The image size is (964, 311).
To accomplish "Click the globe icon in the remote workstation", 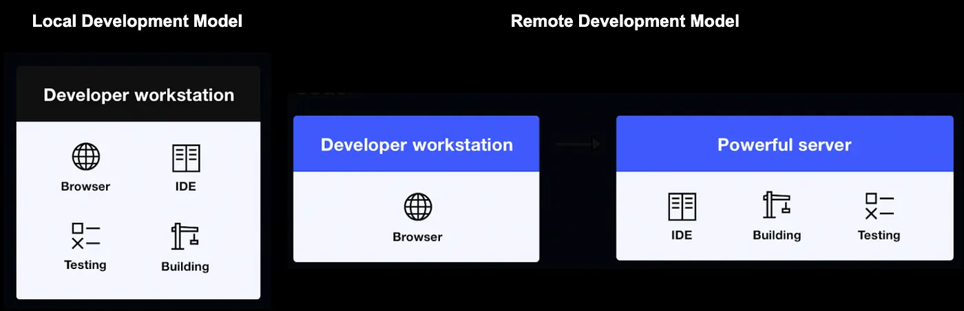I will 417,206.
